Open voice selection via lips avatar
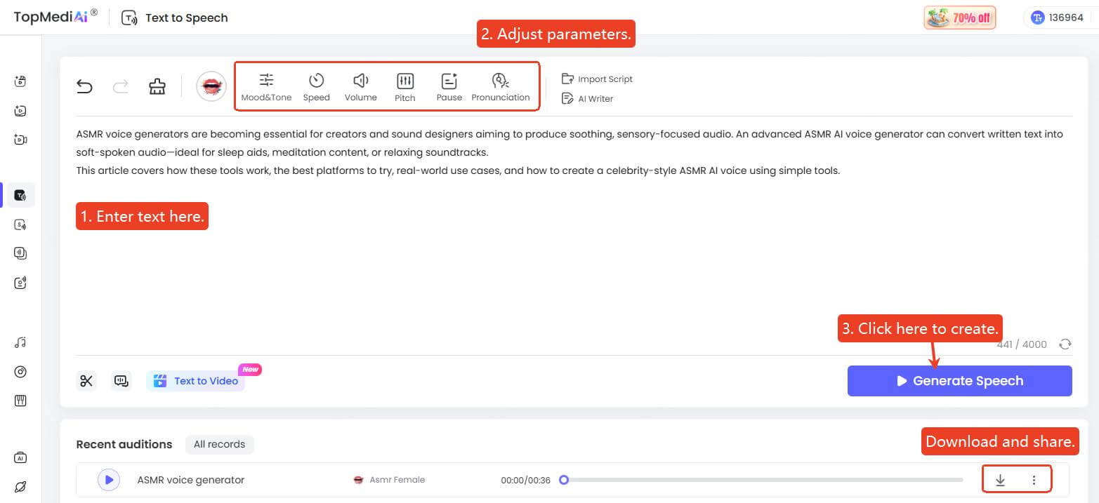1099x503 pixels. [211, 86]
